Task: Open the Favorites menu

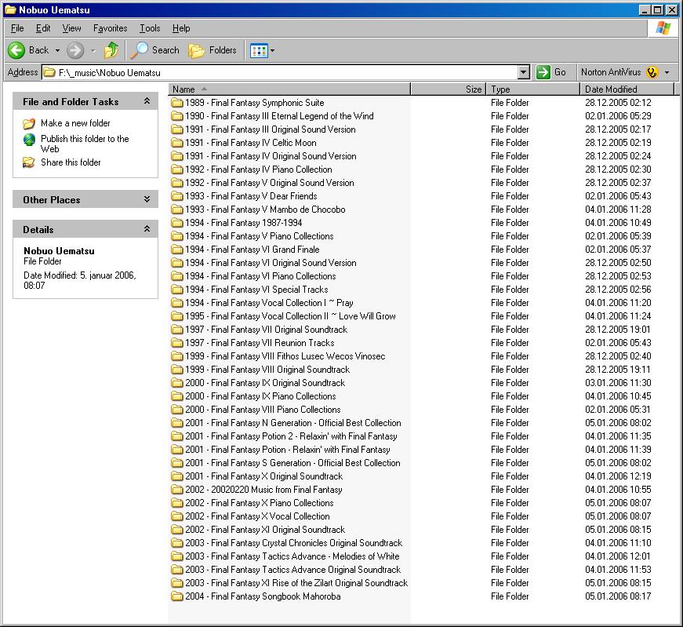Action: (111, 28)
